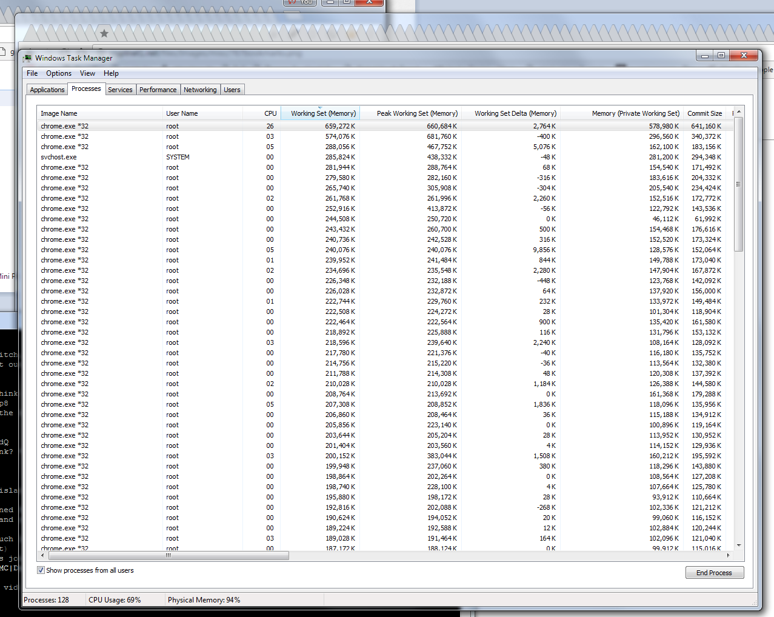Open the Options menu
The height and width of the screenshot is (617, 774).
[x=59, y=73]
